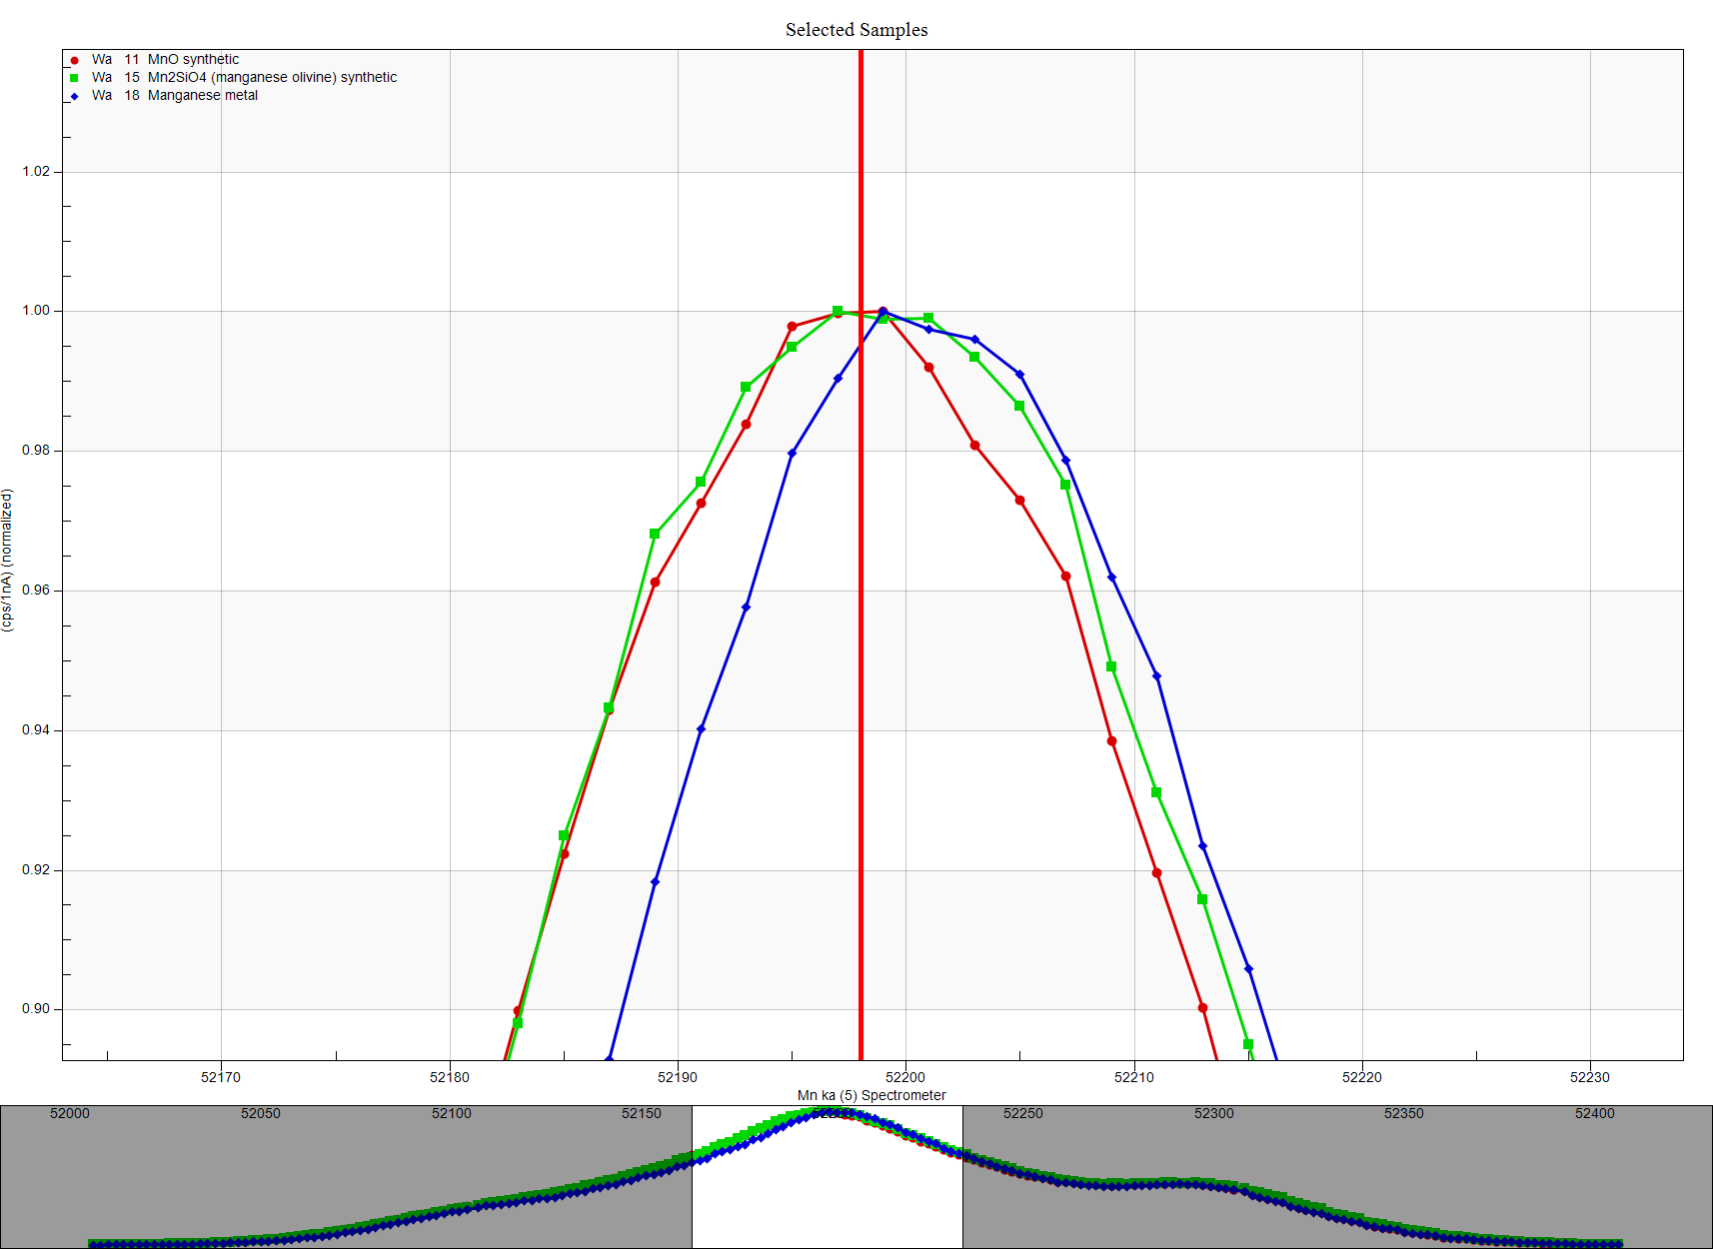Click the "(cps/1nA) (normalized)" y-axis label
The width and height of the screenshot is (1713, 1249).
click(x=8, y=560)
